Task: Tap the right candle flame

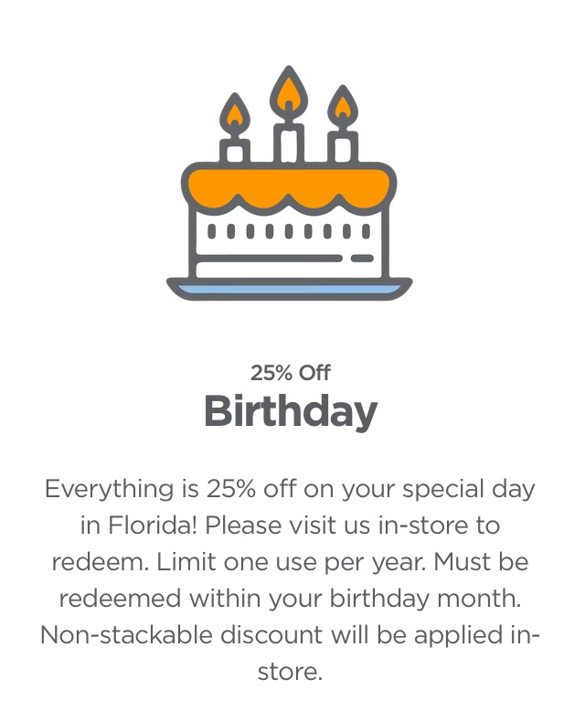Action: (343, 107)
